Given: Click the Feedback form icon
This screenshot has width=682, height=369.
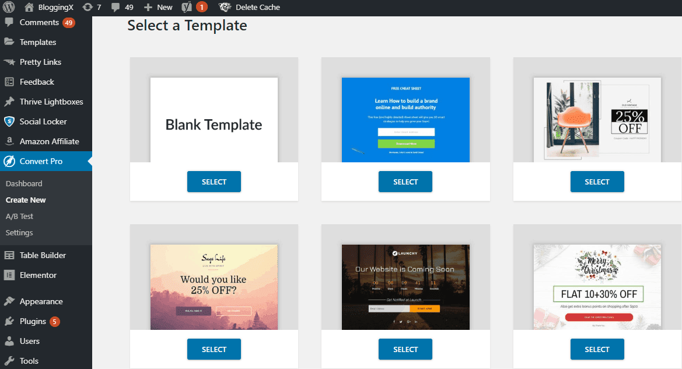Looking at the screenshot, I should point(9,82).
